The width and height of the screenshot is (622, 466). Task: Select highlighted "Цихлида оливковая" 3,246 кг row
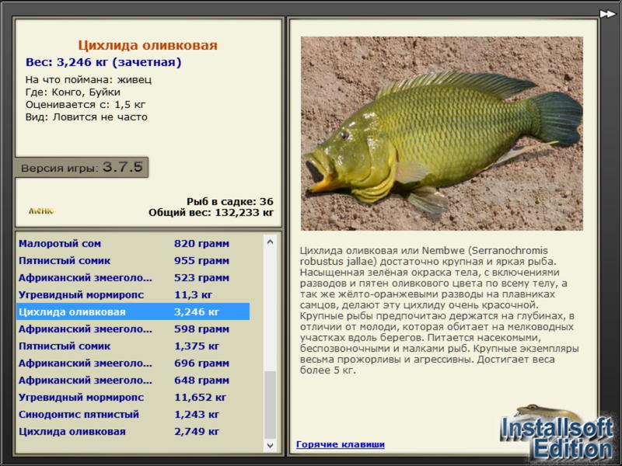click(133, 312)
